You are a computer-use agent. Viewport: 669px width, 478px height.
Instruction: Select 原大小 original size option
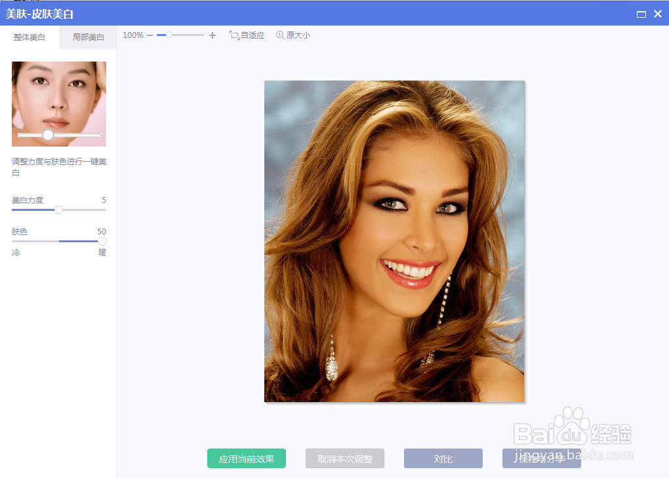pos(293,35)
